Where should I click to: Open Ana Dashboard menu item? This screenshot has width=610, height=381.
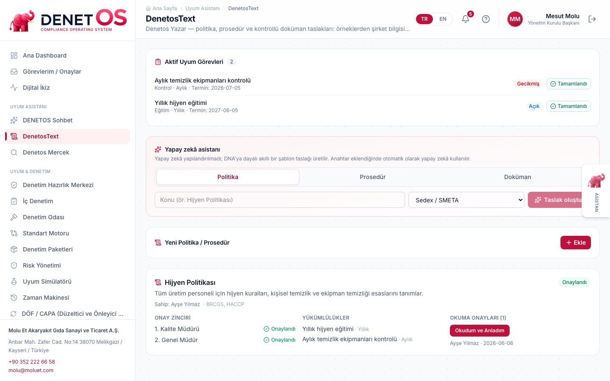pos(68,55)
